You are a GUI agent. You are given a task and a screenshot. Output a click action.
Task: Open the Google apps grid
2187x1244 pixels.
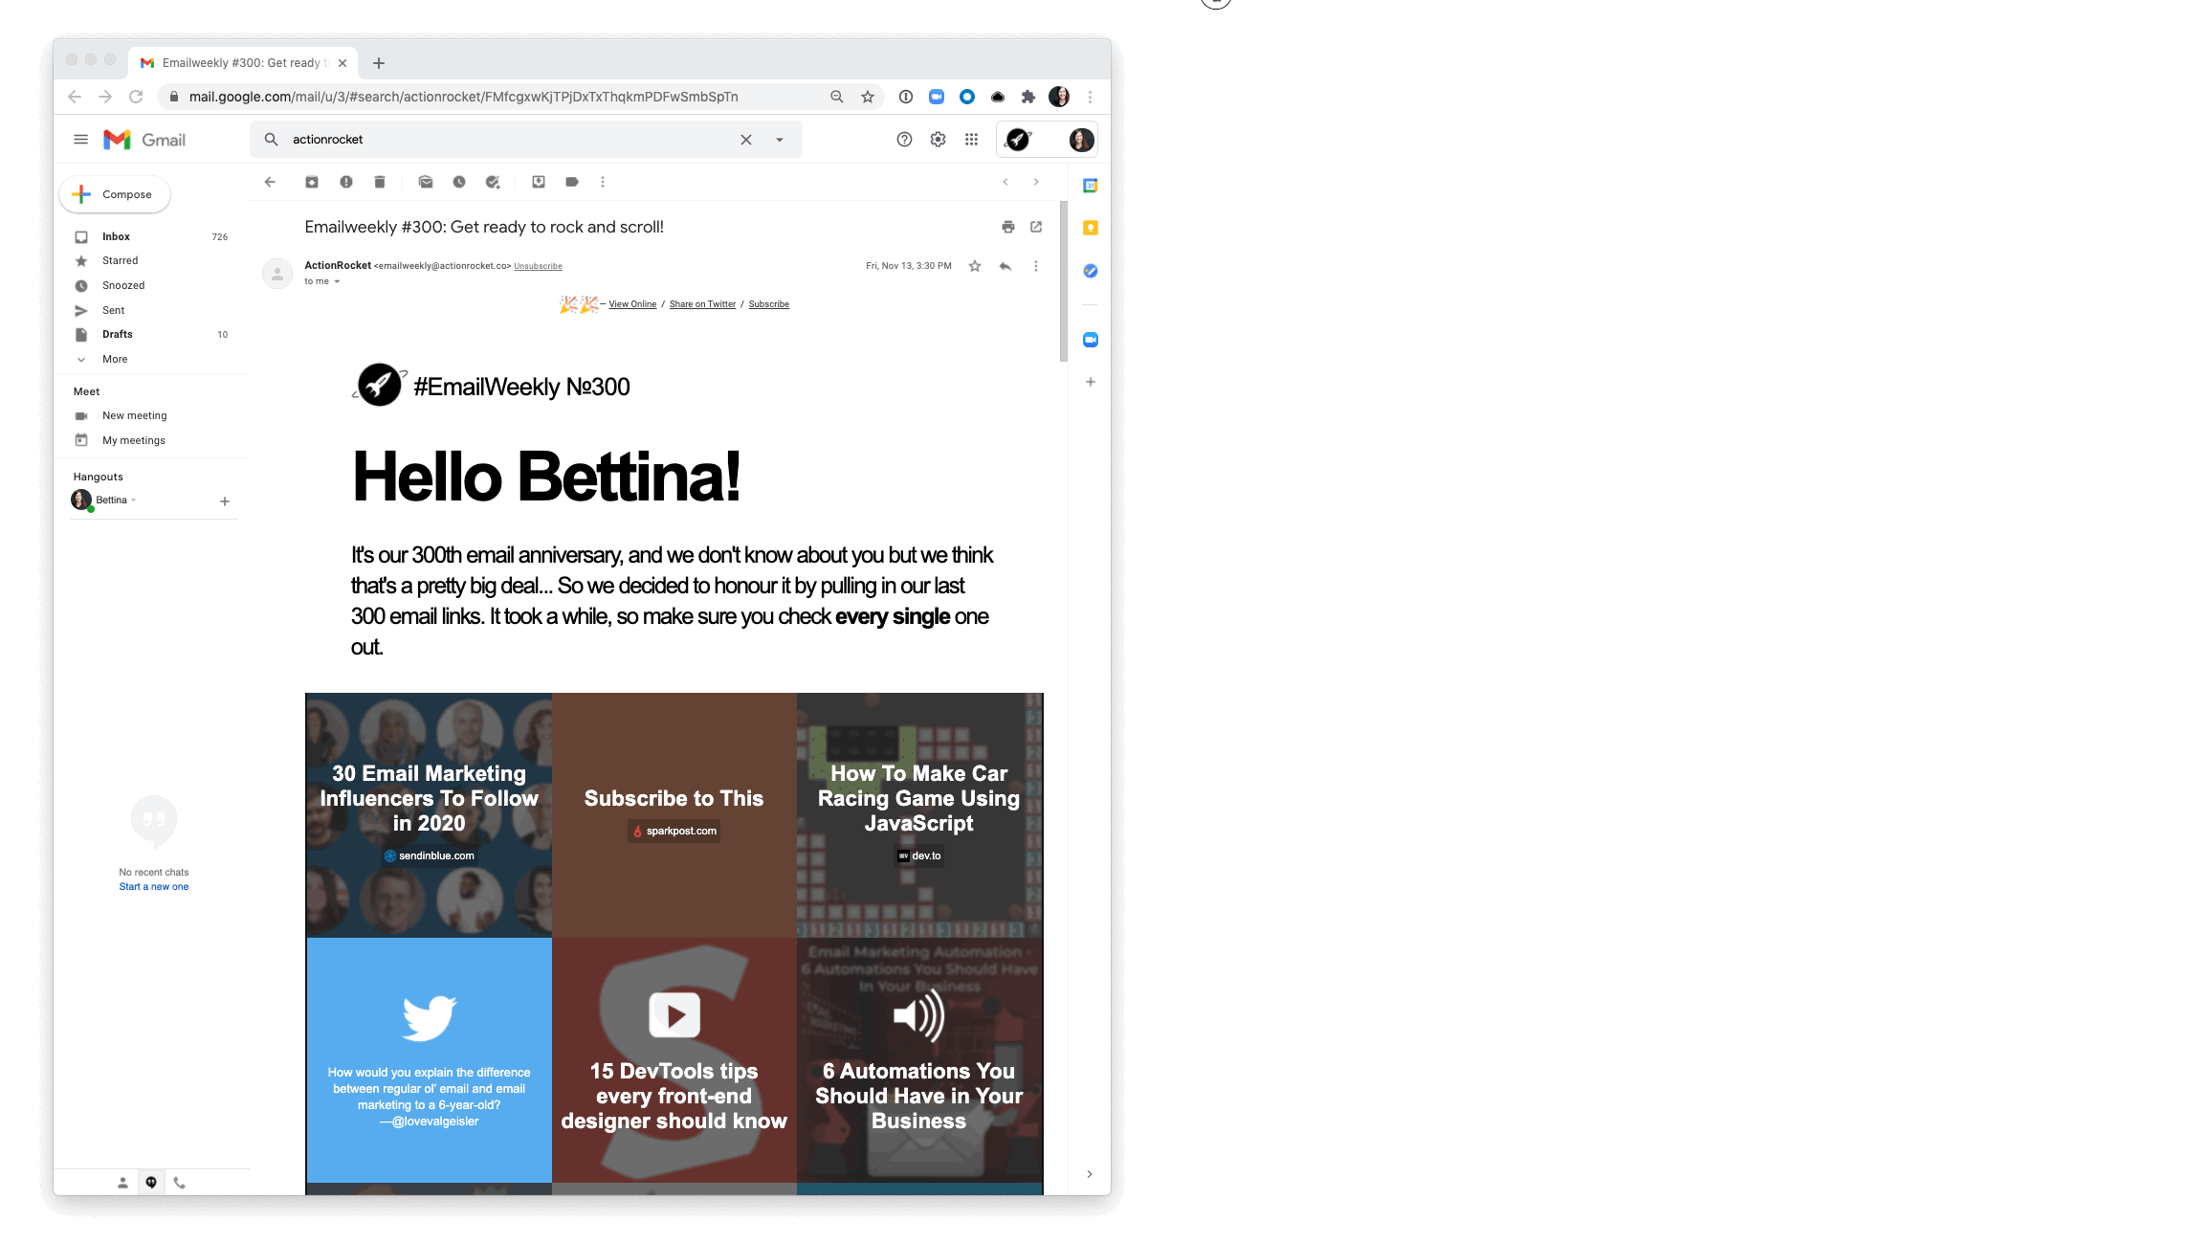(x=971, y=140)
